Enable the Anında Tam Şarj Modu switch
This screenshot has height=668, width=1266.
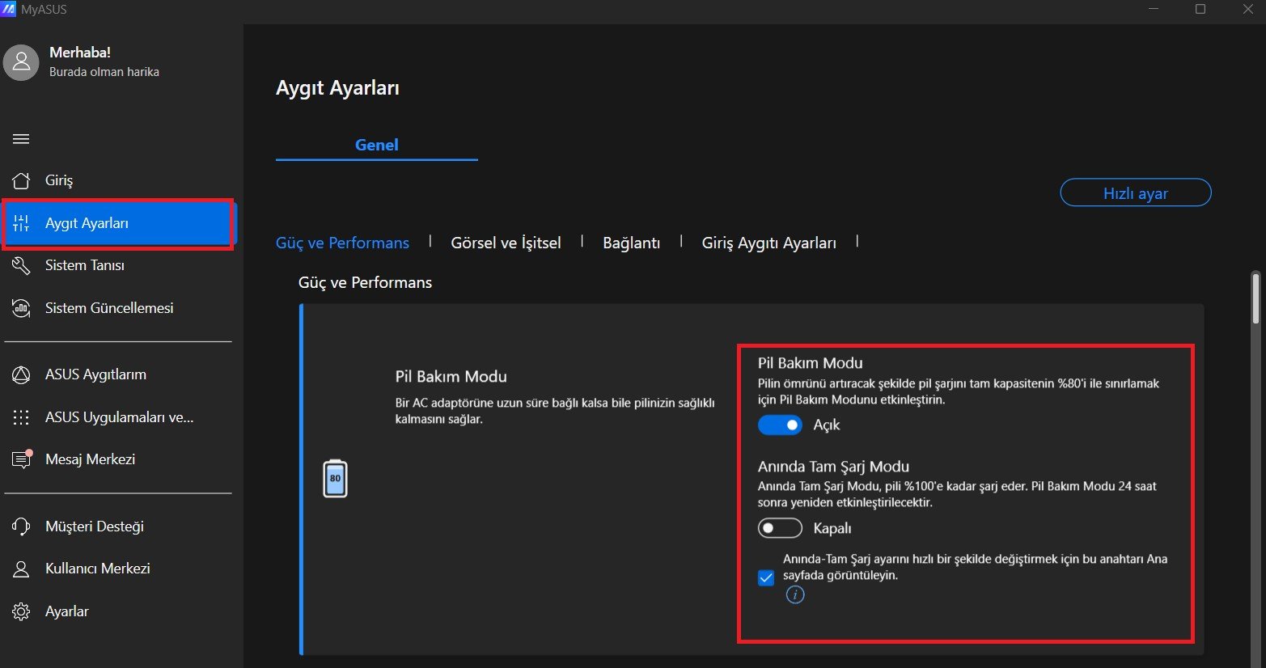(x=780, y=528)
